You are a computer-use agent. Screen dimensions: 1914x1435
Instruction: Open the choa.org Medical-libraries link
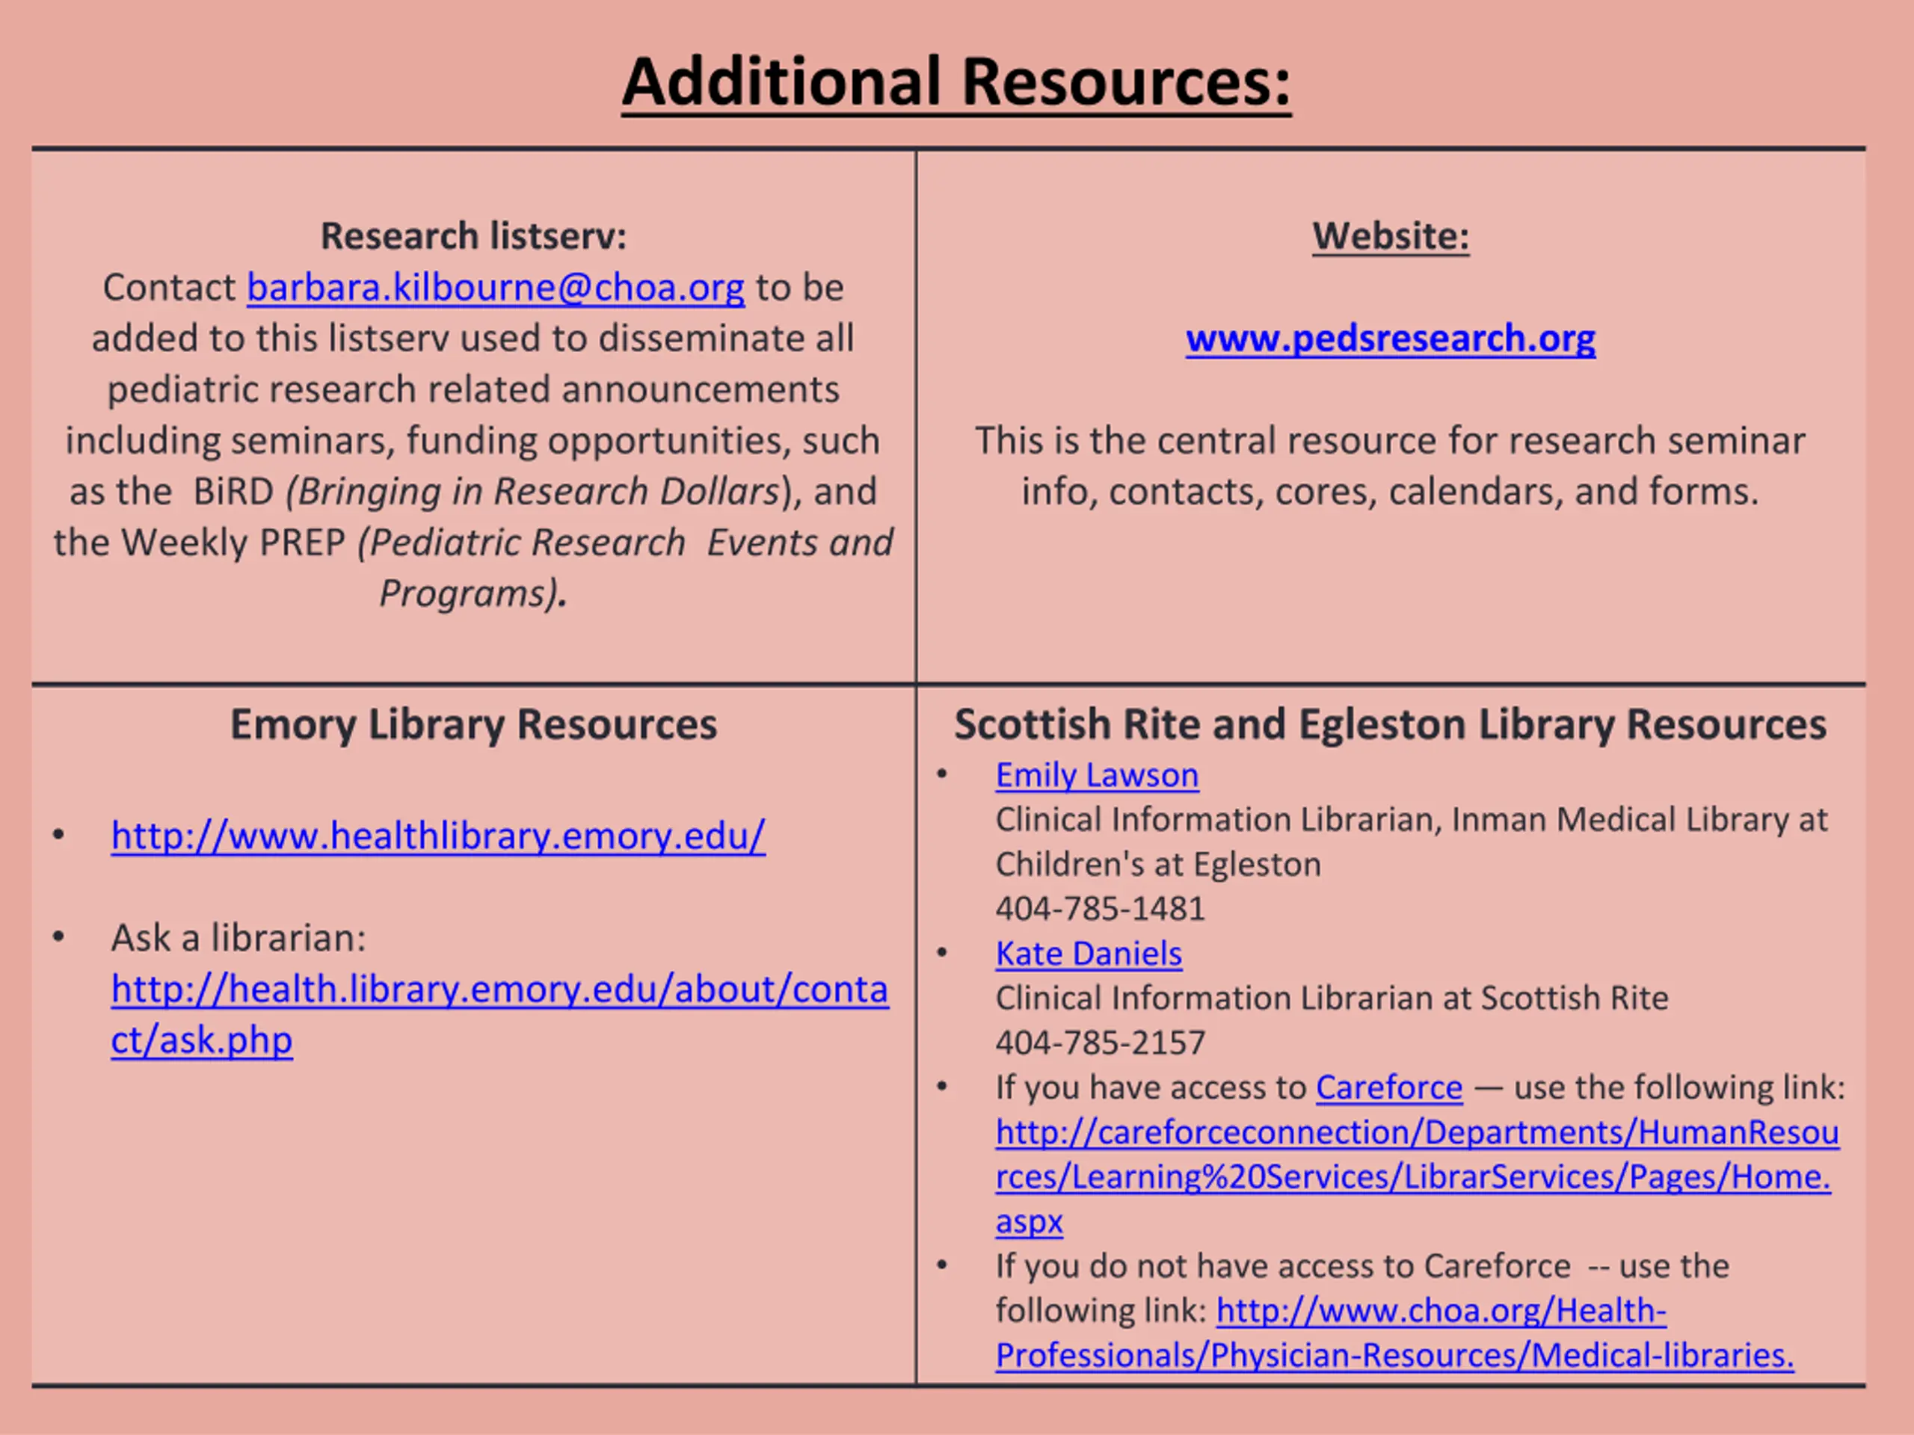(1395, 1333)
